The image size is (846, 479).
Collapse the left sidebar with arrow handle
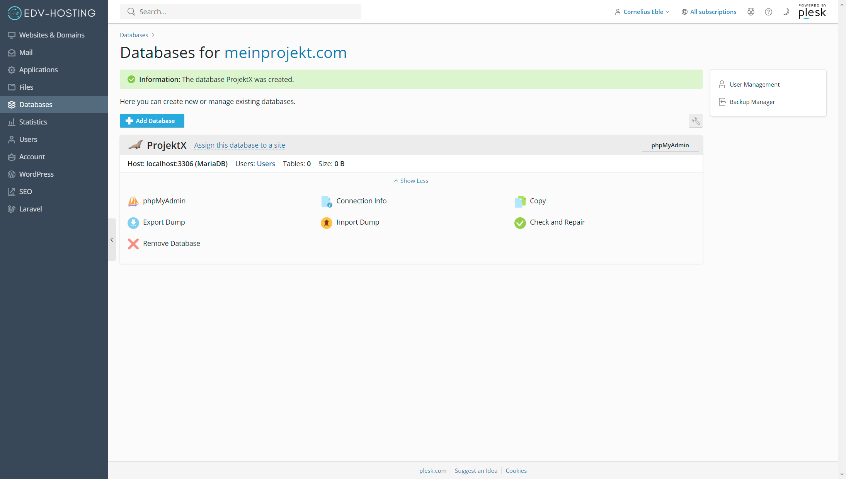[112, 240]
